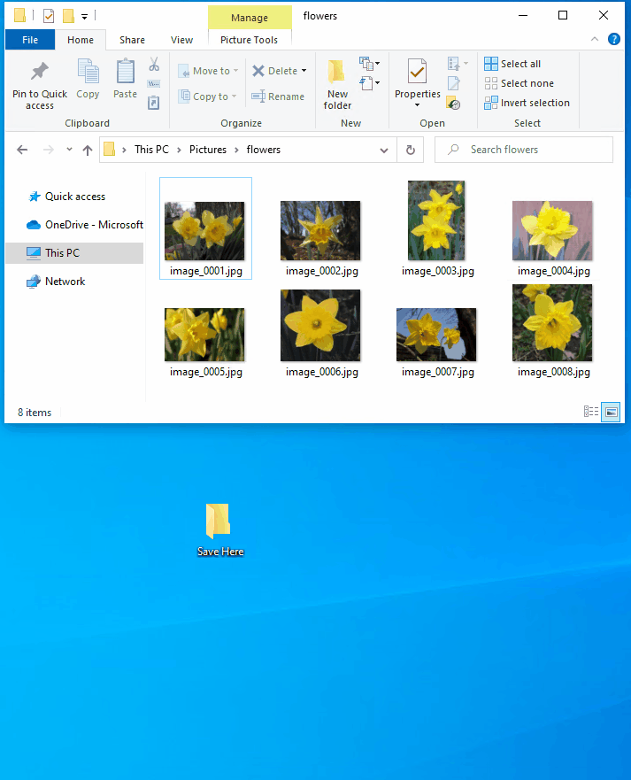Open the Share ribbon tab
Image resolution: width=631 pixels, height=780 pixels.
pos(132,40)
